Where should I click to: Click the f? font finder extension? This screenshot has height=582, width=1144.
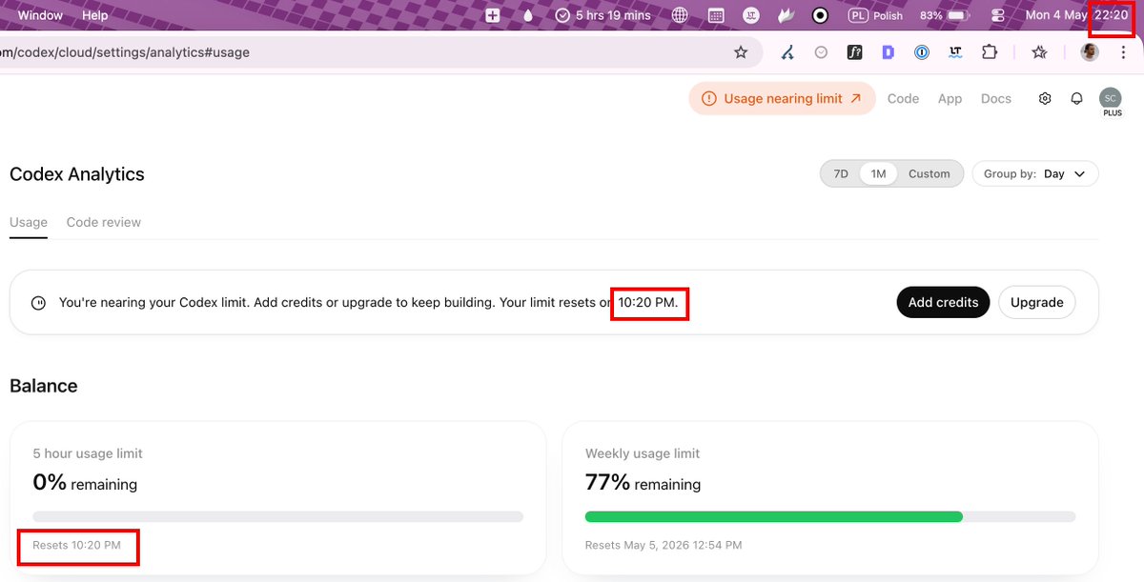coord(854,52)
